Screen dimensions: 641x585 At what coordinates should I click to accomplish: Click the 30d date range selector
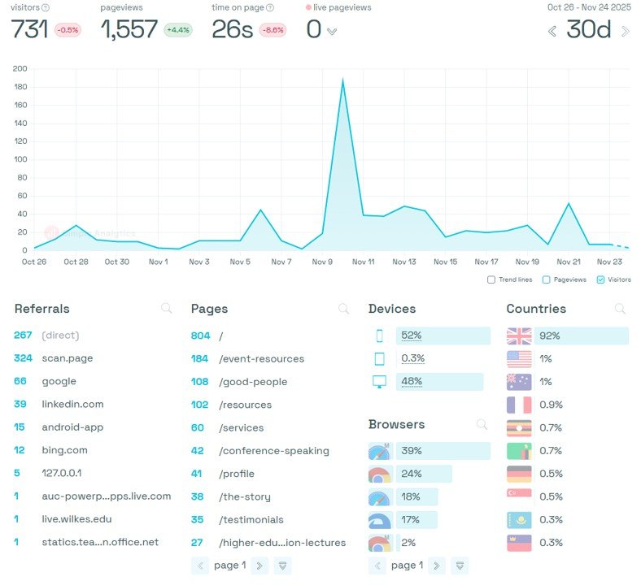pyautogui.click(x=588, y=30)
